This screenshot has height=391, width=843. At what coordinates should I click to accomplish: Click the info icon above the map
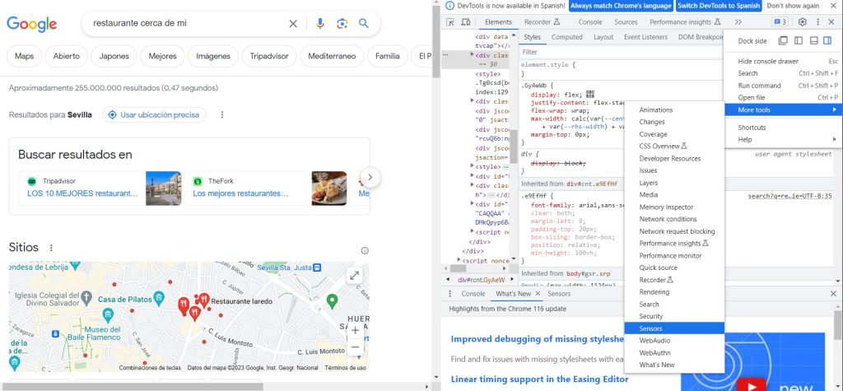(365, 250)
